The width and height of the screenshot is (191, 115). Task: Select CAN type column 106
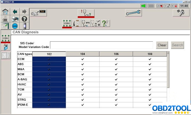coord(116,54)
